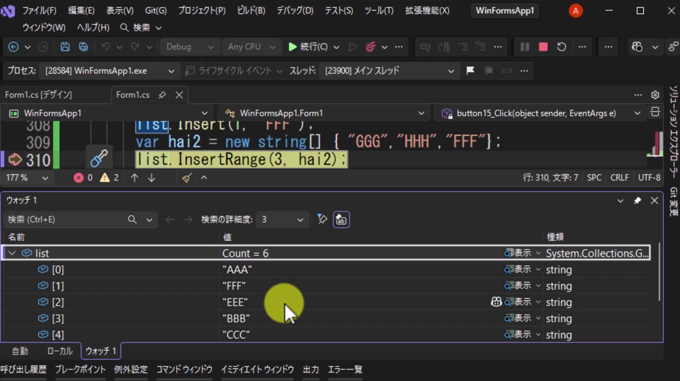Image resolution: width=680 pixels, height=381 pixels.
Task: Click the undo arrow in the toolbar
Action: tap(105, 47)
